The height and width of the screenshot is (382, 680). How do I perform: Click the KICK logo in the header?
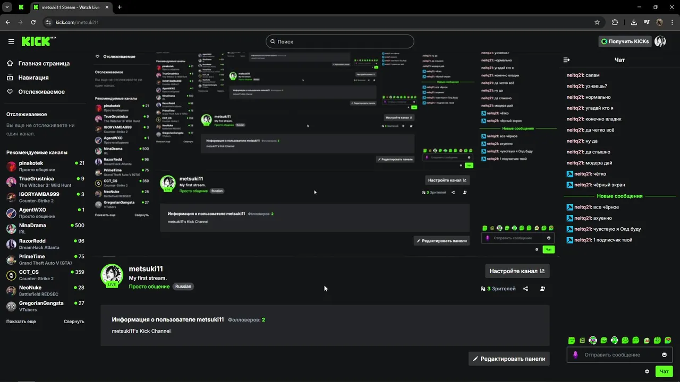click(x=39, y=41)
